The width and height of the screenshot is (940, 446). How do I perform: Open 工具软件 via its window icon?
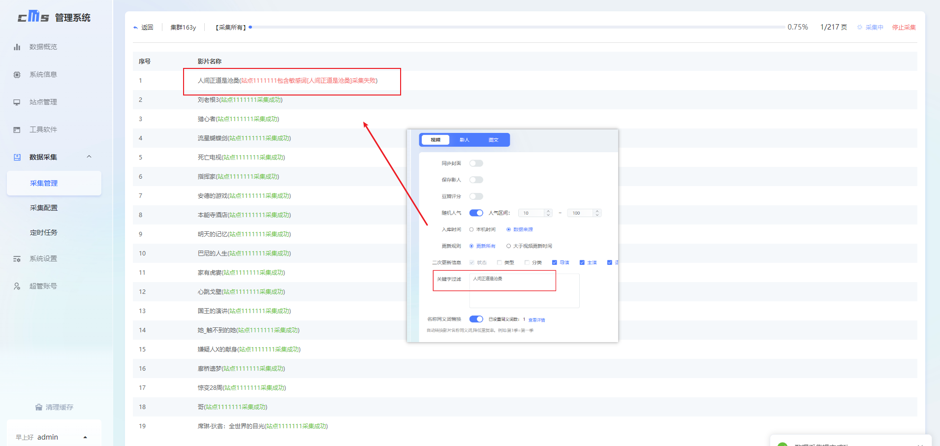(x=17, y=129)
